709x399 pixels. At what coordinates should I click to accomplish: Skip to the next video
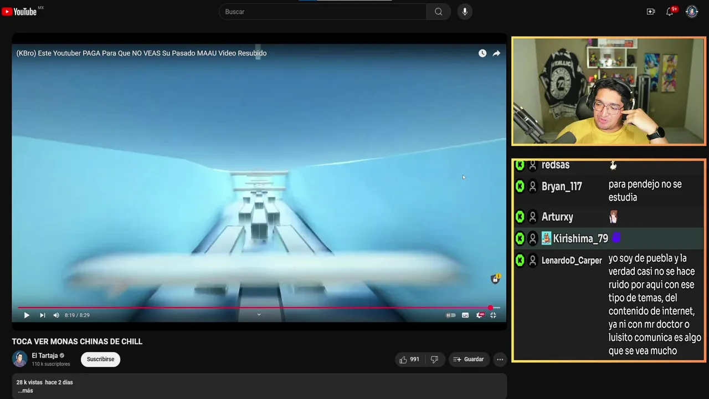pos(42,315)
